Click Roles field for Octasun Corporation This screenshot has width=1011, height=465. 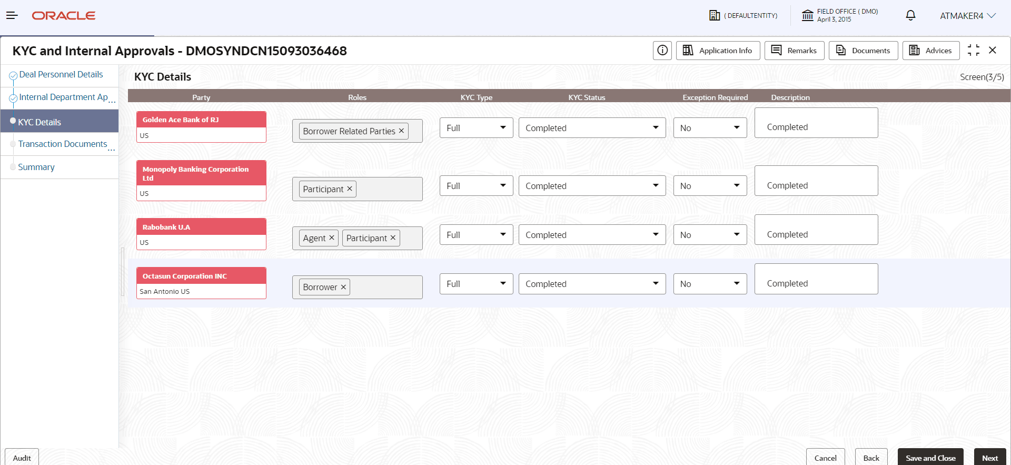coord(358,287)
